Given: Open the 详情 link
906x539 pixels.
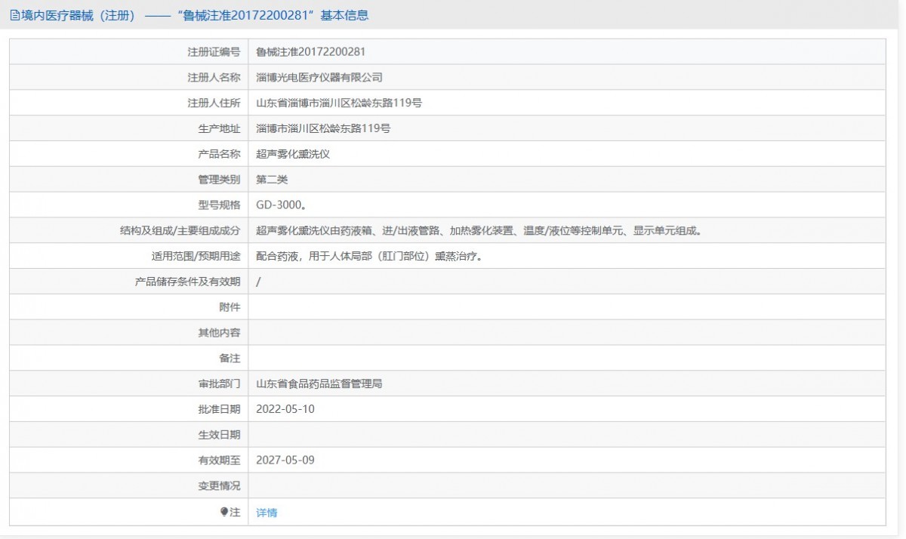Looking at the screenshot, I should pyautogui.click(x=267, y=513).
